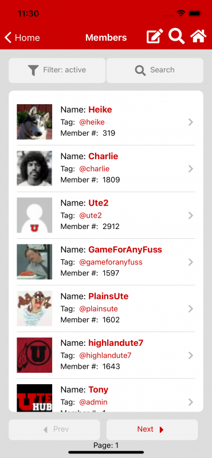Click the back chevron beside Home
212x458 pixels.
pyautogui.click(x=8, y=38)
